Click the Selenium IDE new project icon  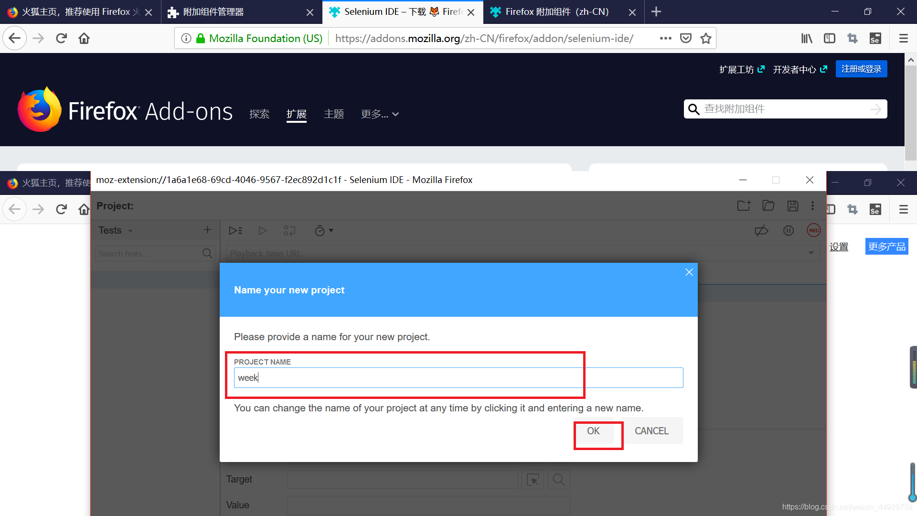point(744,206)
